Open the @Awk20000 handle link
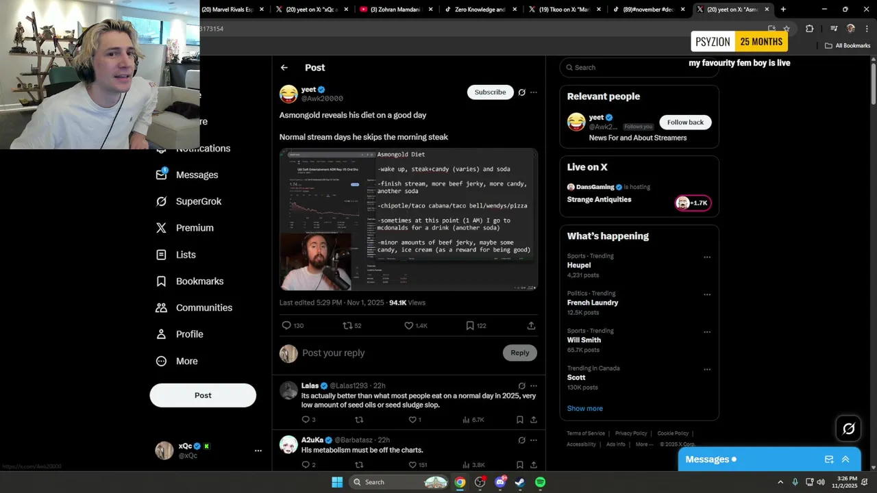The height and width of the screenshot is (493, 877). tap(322, 99)
